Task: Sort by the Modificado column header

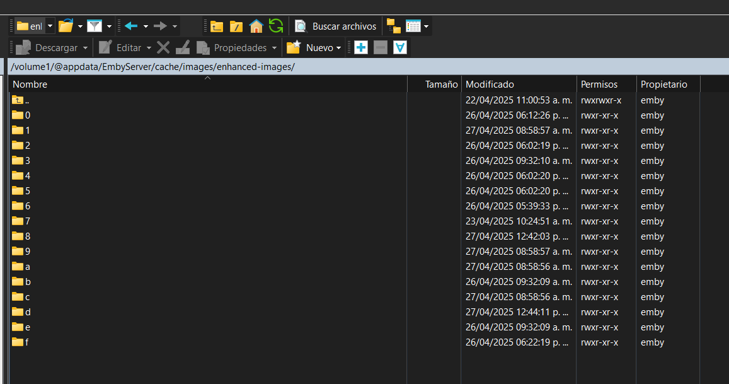Action: point(490,84)
